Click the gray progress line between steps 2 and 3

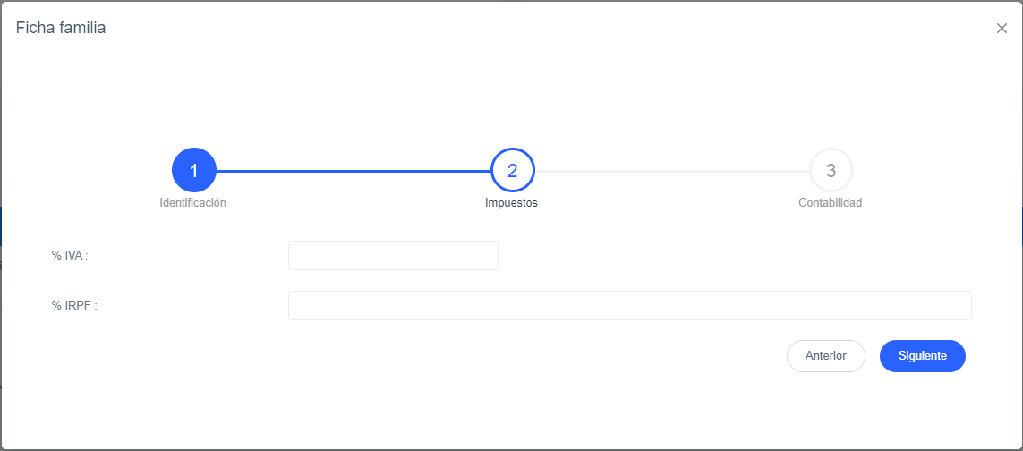671,170
